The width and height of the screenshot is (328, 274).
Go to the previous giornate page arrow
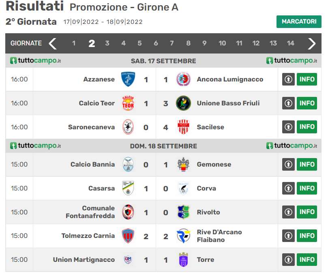[53, 43]
